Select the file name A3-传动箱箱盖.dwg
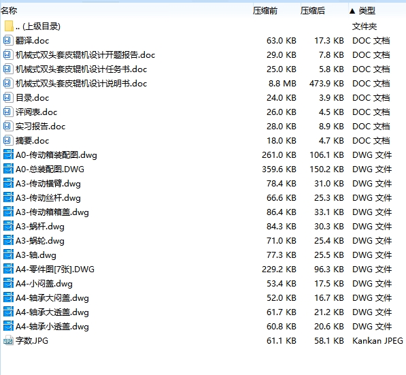The height and width of the screenshot is (375, 406). (x=52, y=212)
